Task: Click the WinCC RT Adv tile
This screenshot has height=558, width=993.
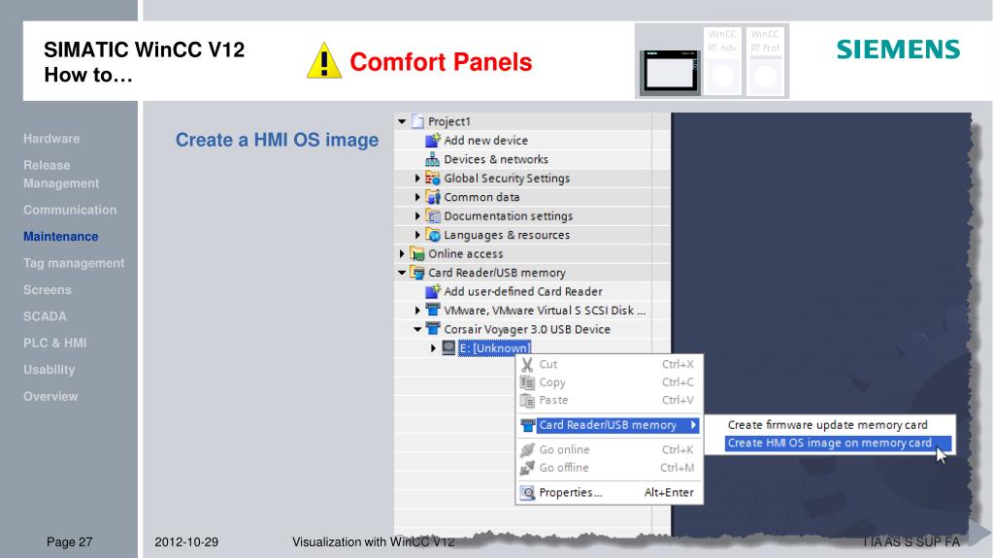Action: (722, 61)
